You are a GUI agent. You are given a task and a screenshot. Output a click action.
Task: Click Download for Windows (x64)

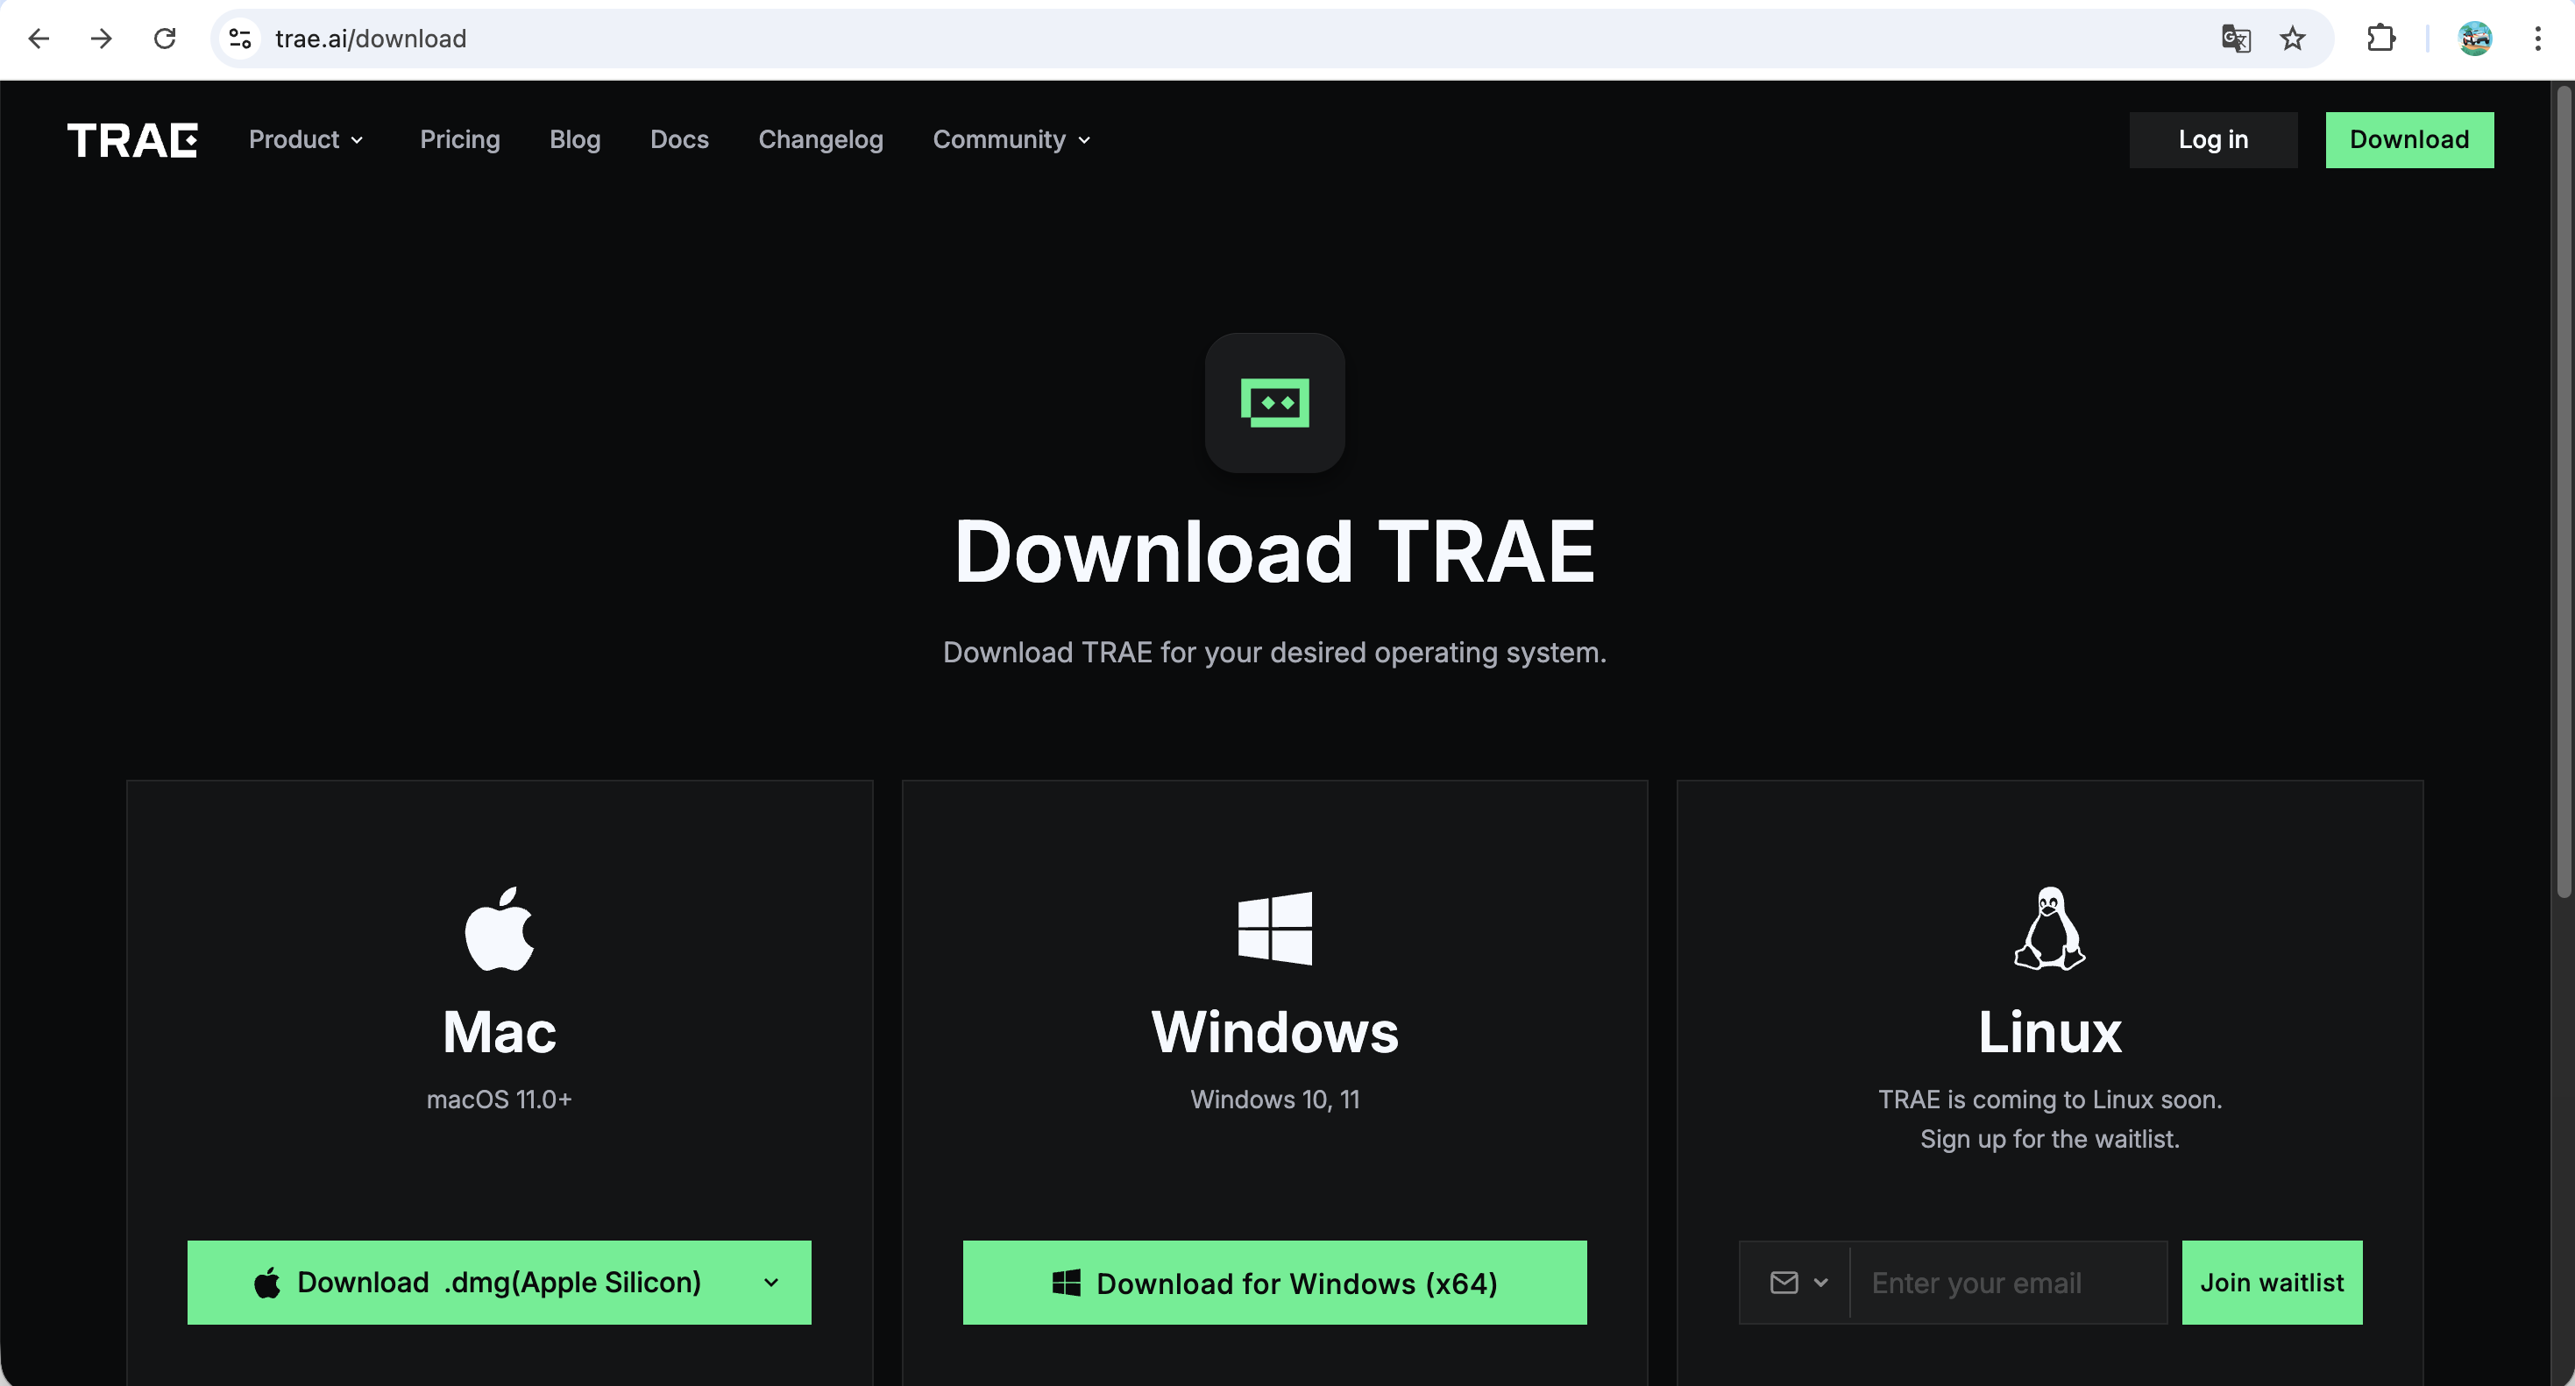coord(1274,1282)
